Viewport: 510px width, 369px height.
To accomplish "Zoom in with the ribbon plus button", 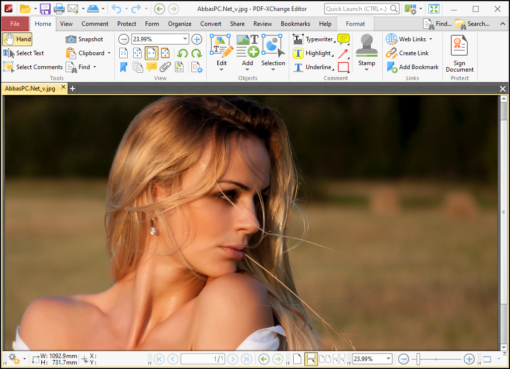I will pyautogui.click(x=196, y=39).
